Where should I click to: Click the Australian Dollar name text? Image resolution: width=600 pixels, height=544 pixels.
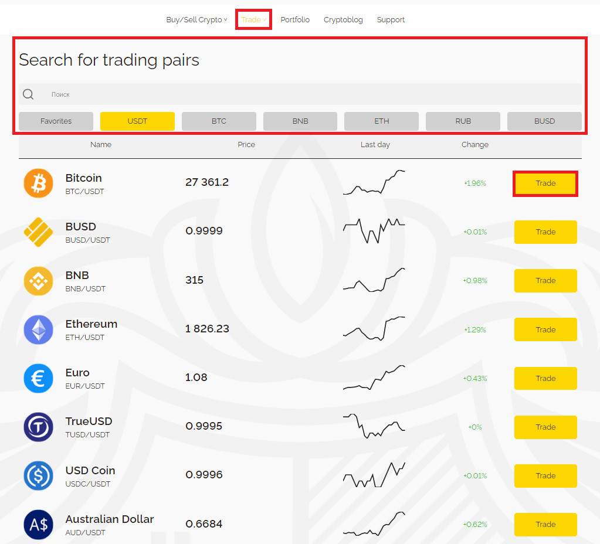[x=110, y=519]
